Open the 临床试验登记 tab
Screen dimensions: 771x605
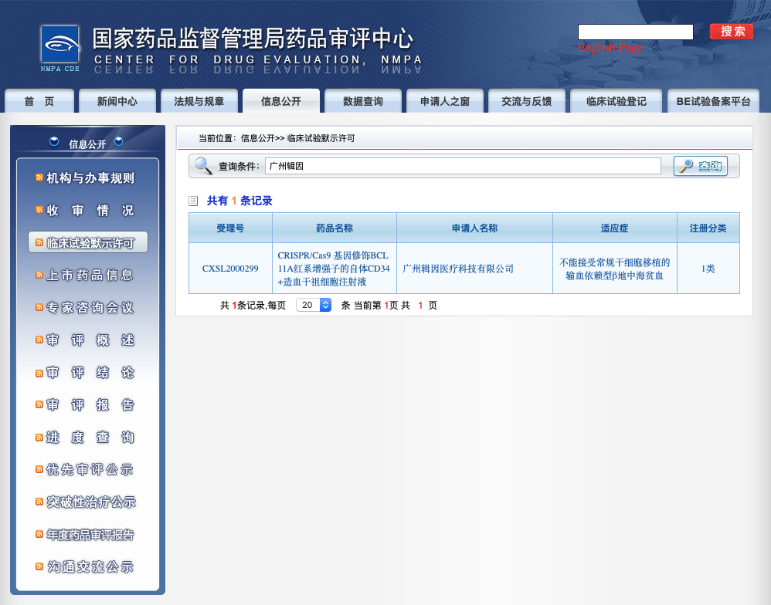pyautogui.click(x=616, y=101)
